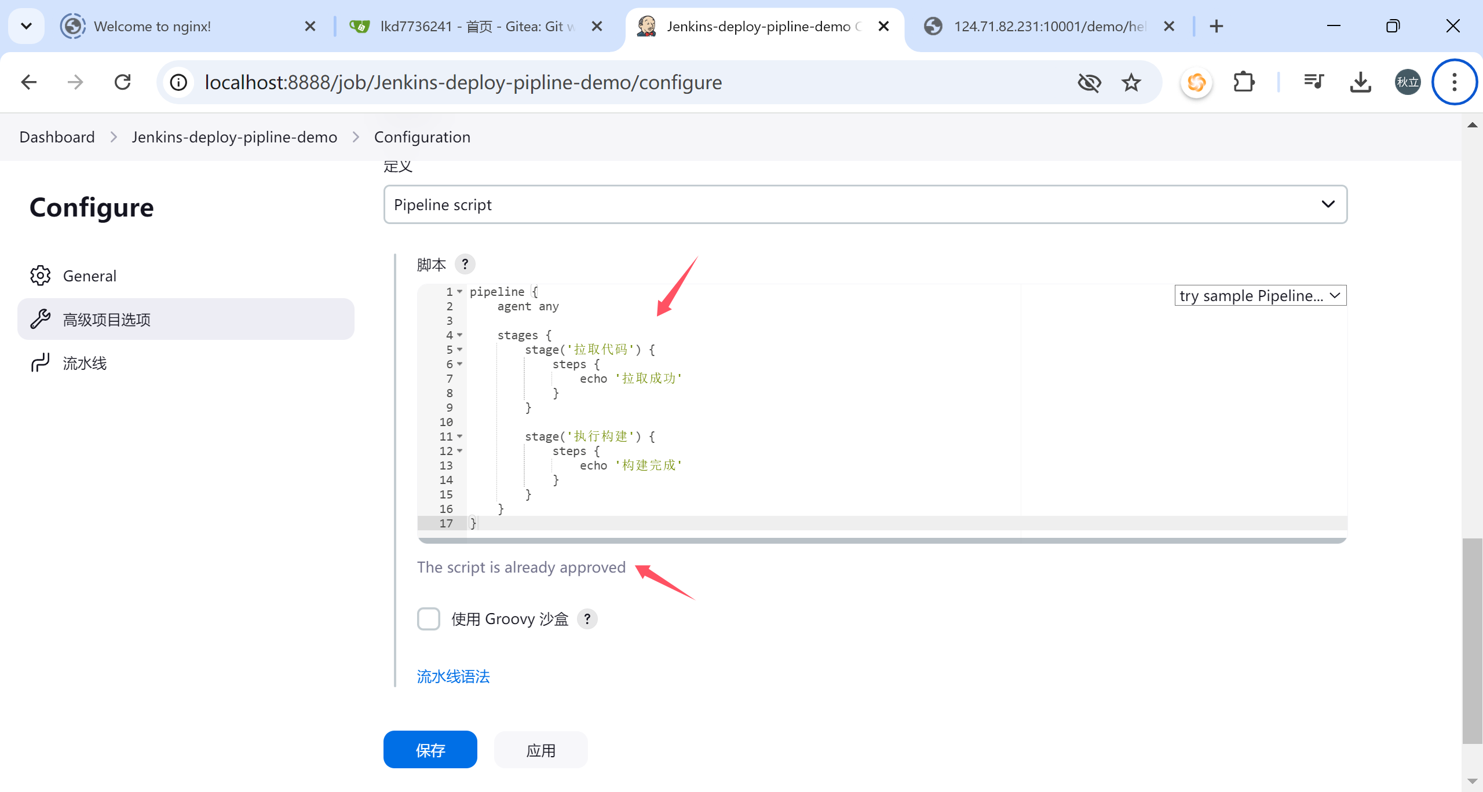
Task: Click Dashboard in the breadcrumb
Action: (x=57, y=137)
